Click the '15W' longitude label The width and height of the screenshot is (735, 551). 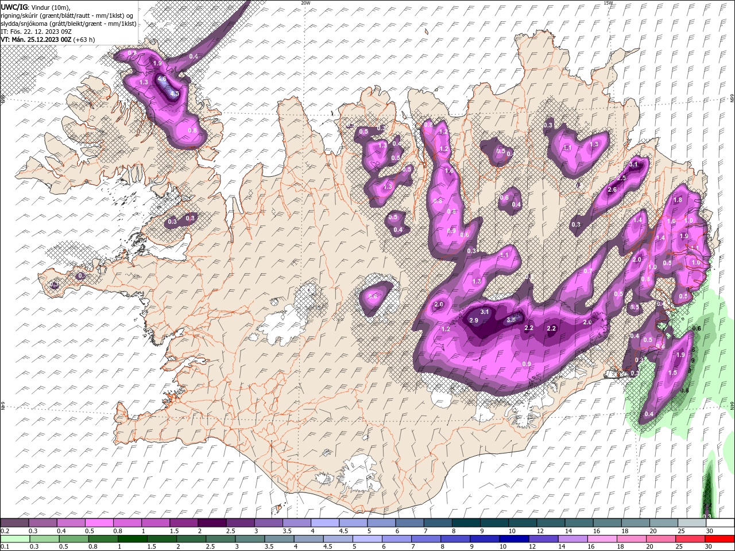pyautogui.click(x=608, y=3)
